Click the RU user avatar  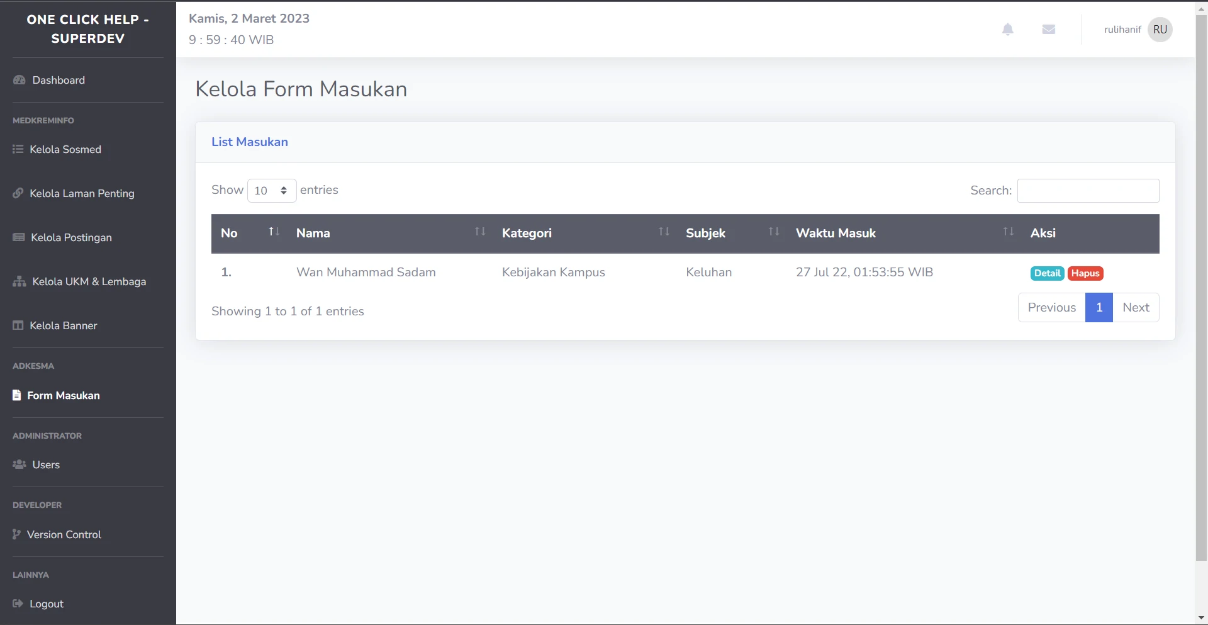[x=1160, y=30]
